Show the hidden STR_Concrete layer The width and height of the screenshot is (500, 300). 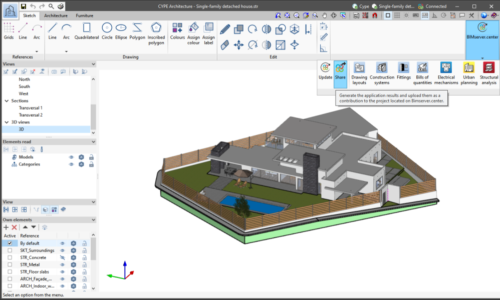(63, 257)
